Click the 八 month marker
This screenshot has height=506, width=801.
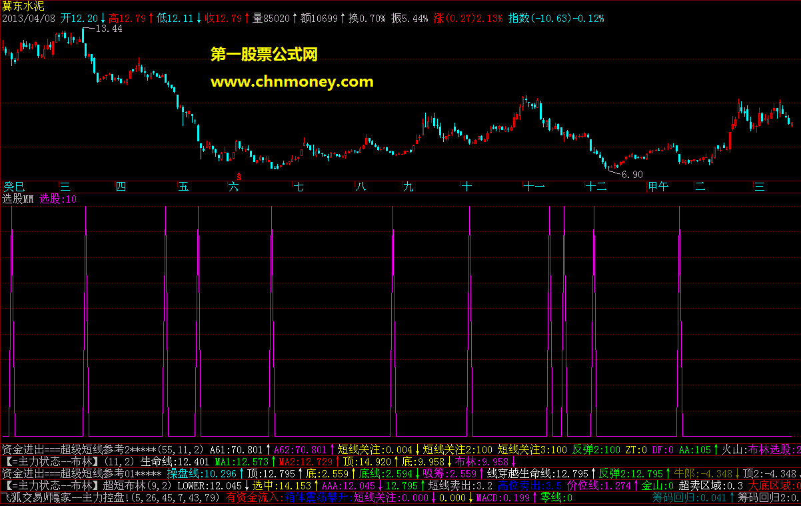point(361,187)
